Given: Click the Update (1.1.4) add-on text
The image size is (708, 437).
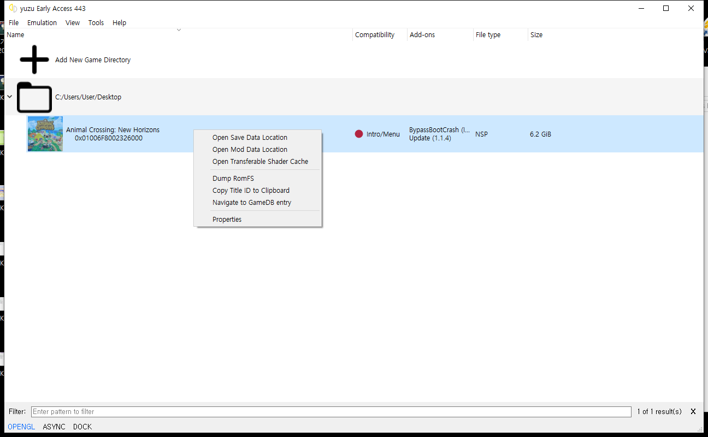Looking at the screenshot, I should coord(430,138).
